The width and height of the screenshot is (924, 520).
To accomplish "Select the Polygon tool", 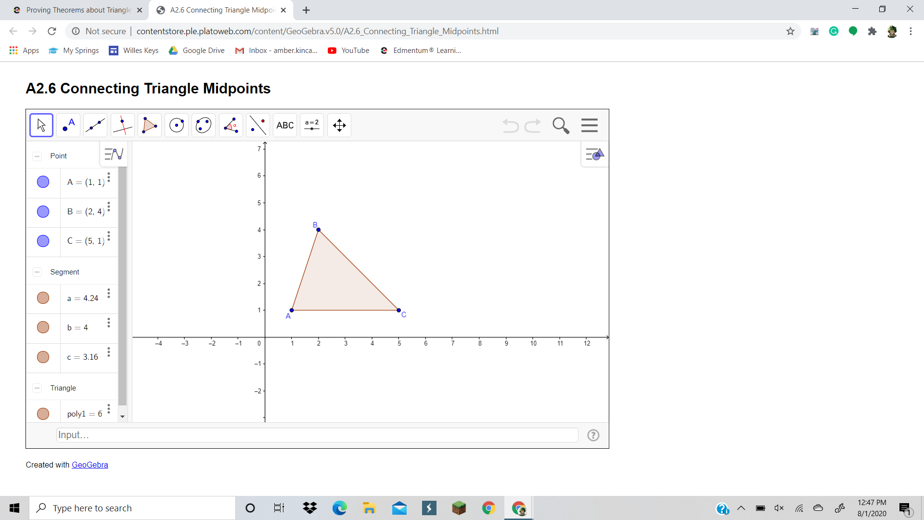I will 149,125.
